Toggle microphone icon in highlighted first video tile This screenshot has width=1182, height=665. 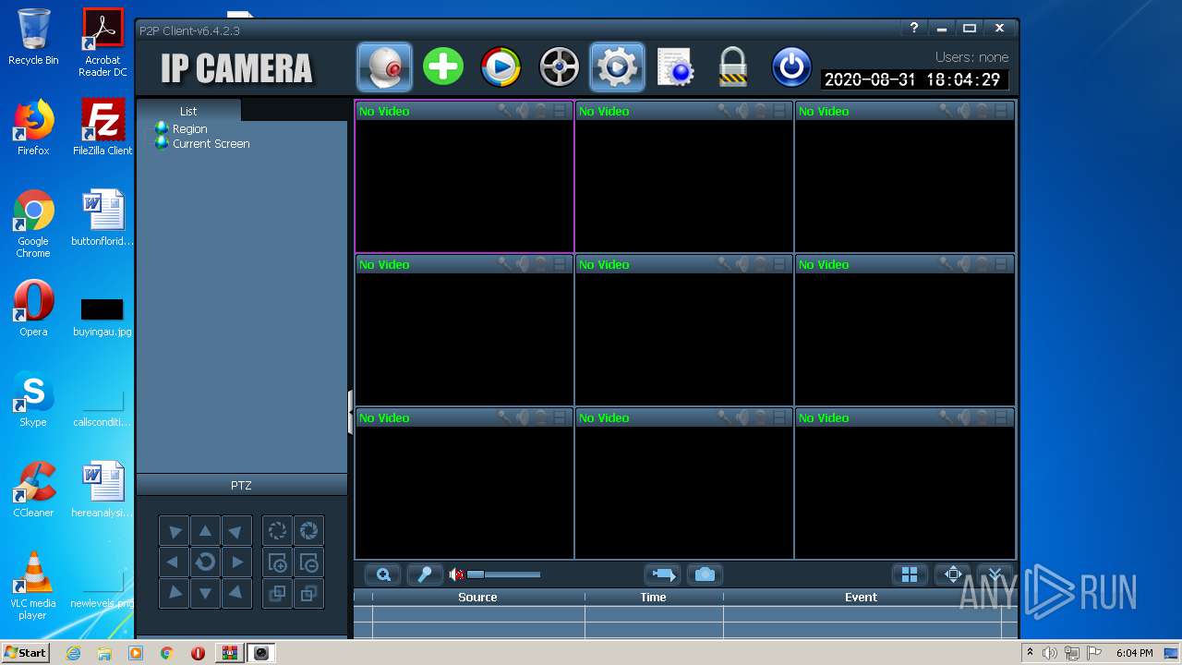click(x=504, y=111)
